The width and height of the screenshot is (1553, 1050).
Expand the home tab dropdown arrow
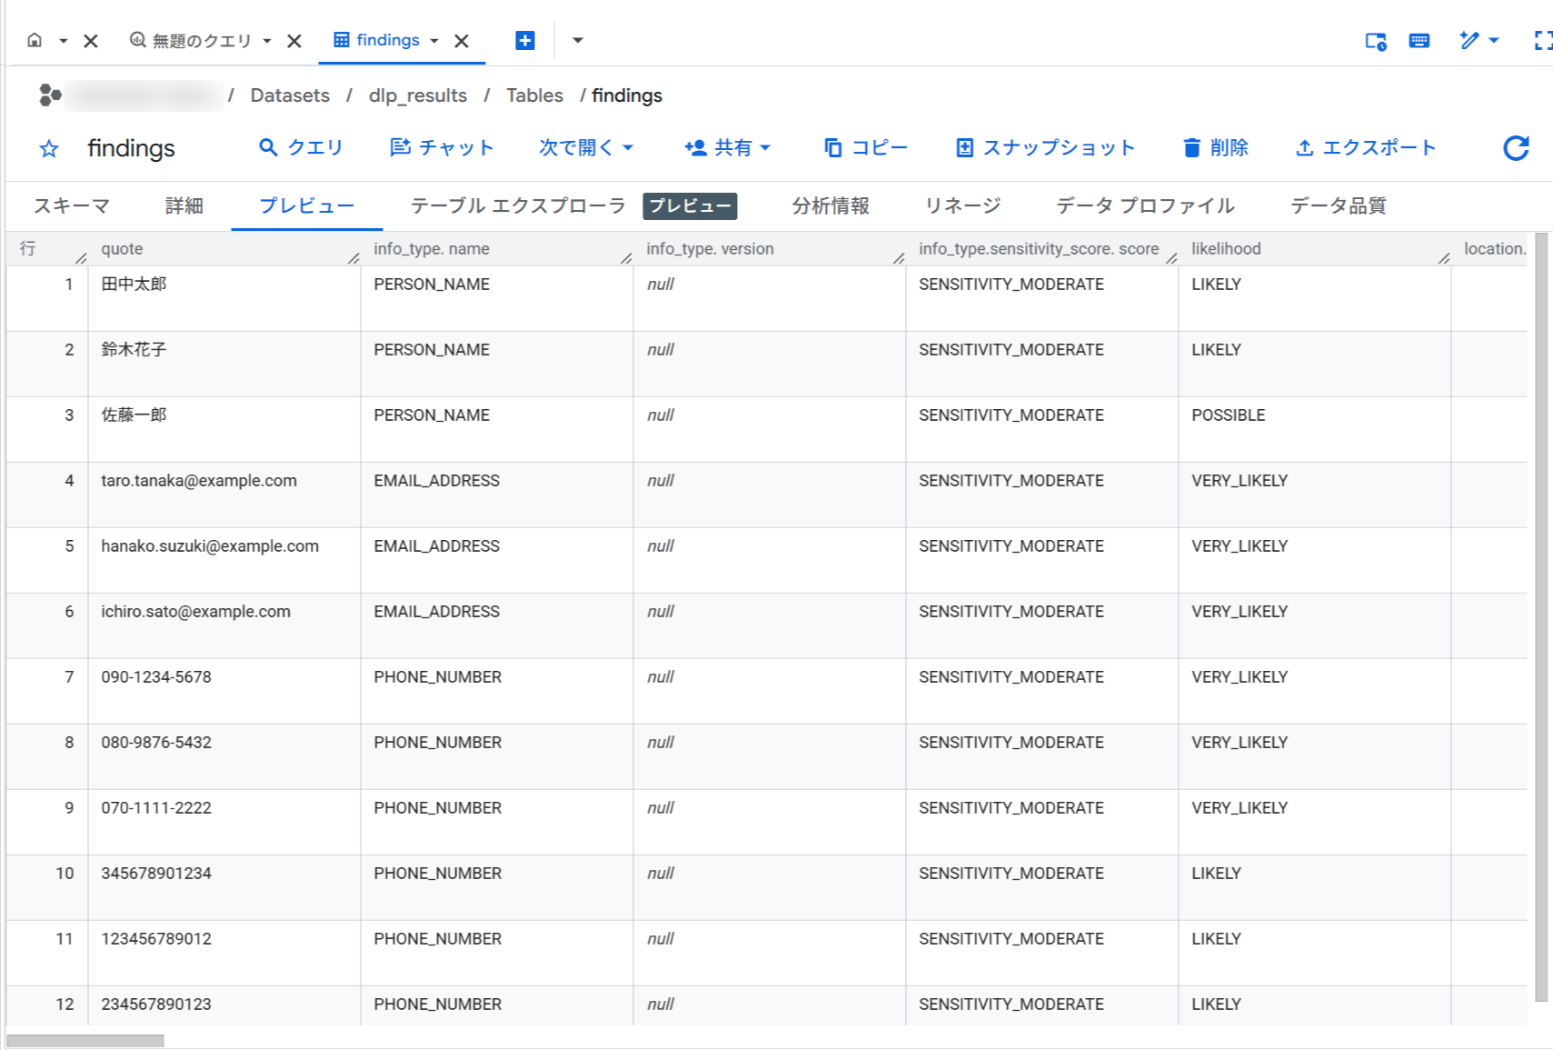click(x=63, y=41)
